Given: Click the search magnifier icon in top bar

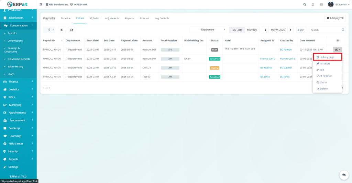Looking at the screenshot, I should click(x=305, y=4).
